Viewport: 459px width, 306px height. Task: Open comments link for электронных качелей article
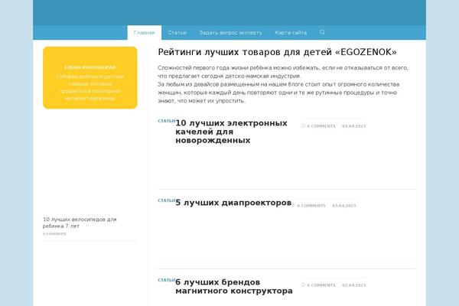click(321, 126)
